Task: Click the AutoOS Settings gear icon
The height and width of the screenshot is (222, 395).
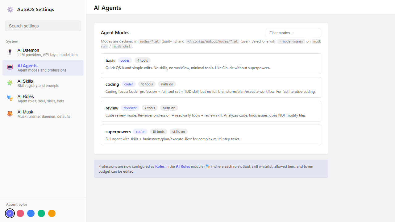Action: (10, 10)
